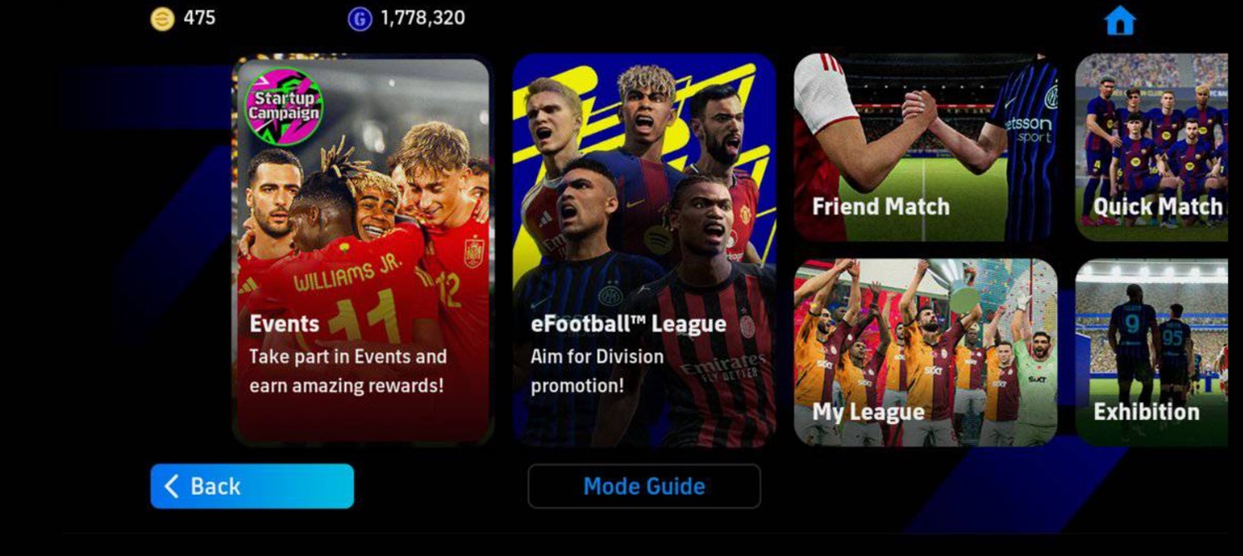Image resolution: width=1243 pixels, height=556 pixels.
Task: Open the eFootball League card
Action: (644, 250)
